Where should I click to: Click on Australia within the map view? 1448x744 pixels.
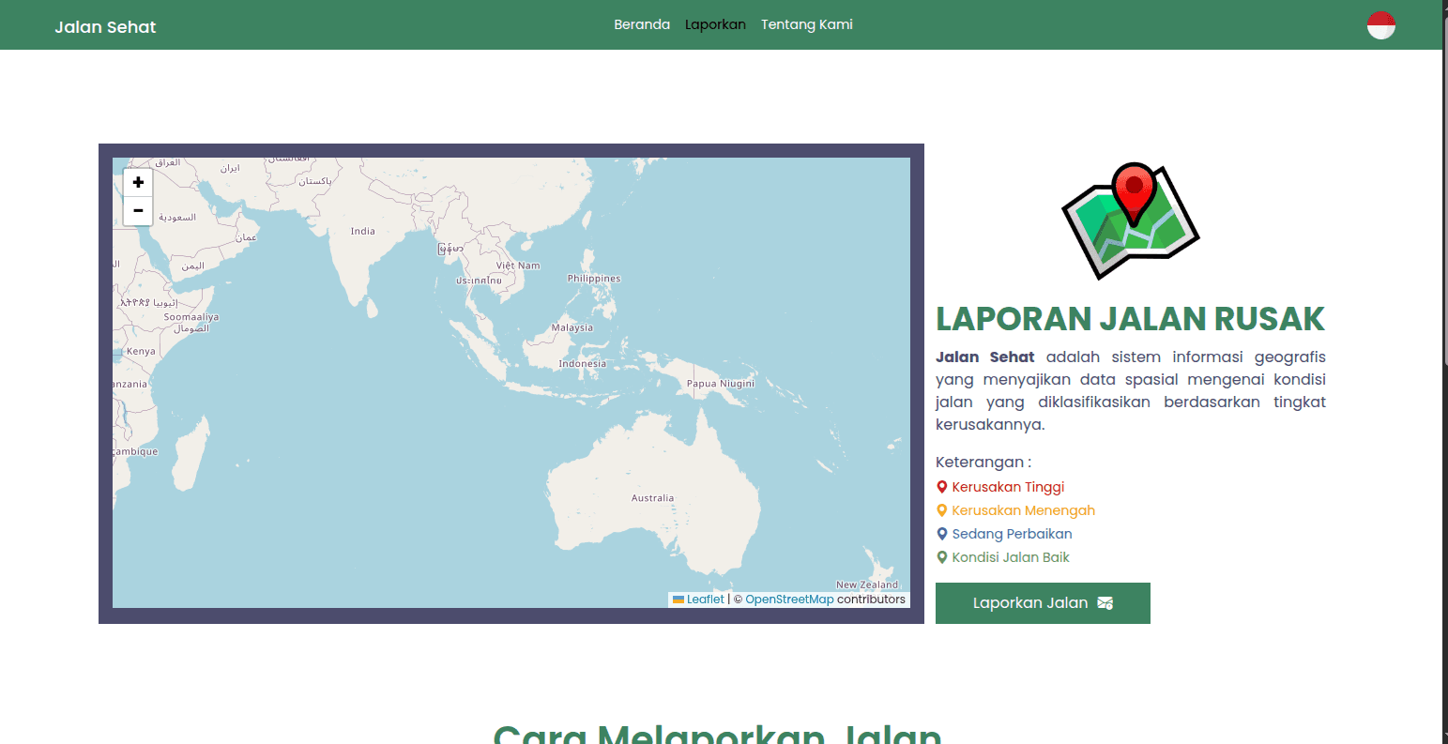click(653, 498)
